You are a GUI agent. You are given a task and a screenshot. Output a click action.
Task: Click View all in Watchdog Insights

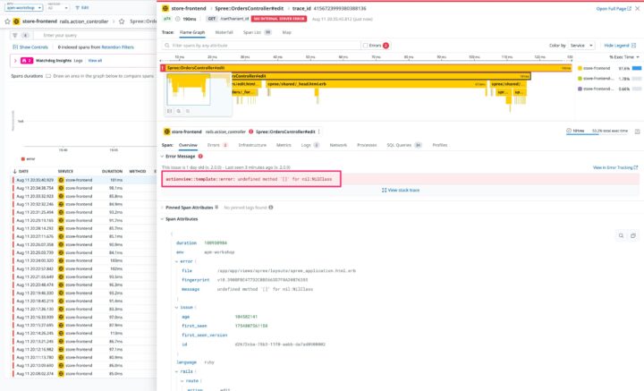click(95, 60)
